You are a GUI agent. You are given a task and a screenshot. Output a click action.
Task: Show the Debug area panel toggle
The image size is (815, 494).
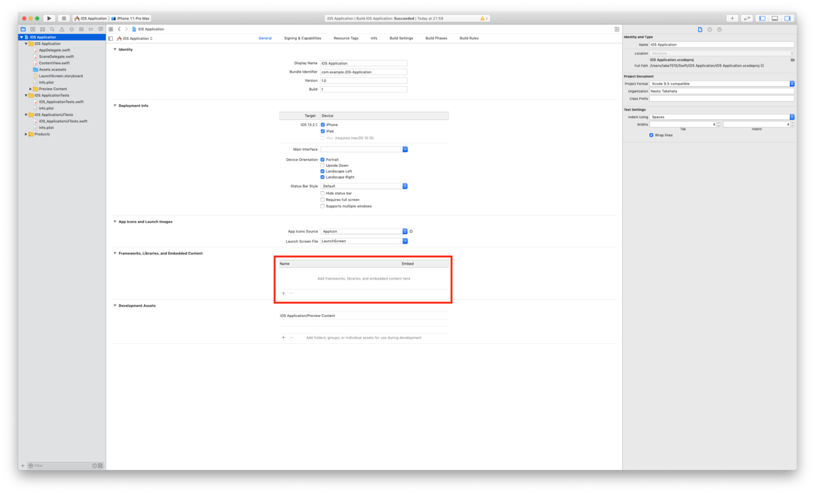[x=775, y=18]
